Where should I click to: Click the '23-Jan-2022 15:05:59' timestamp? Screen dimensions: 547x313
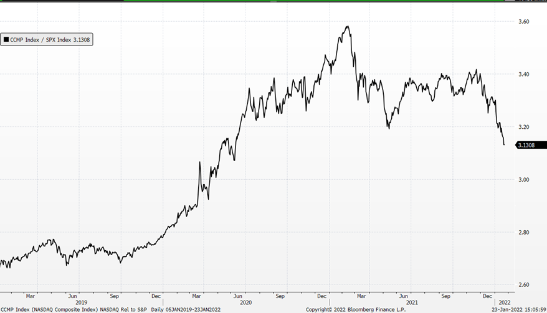point(519,309)
